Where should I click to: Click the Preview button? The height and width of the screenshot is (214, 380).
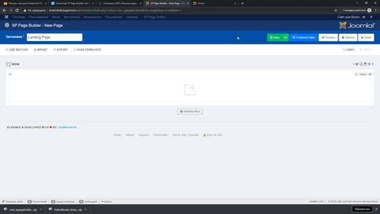(x=328, y=37)
